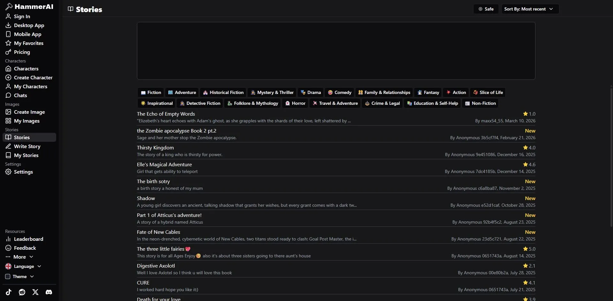Viewport: 613px width, 301px height.
Task: Filter stories by Mystery & Thriller
Action: point(272,92)
